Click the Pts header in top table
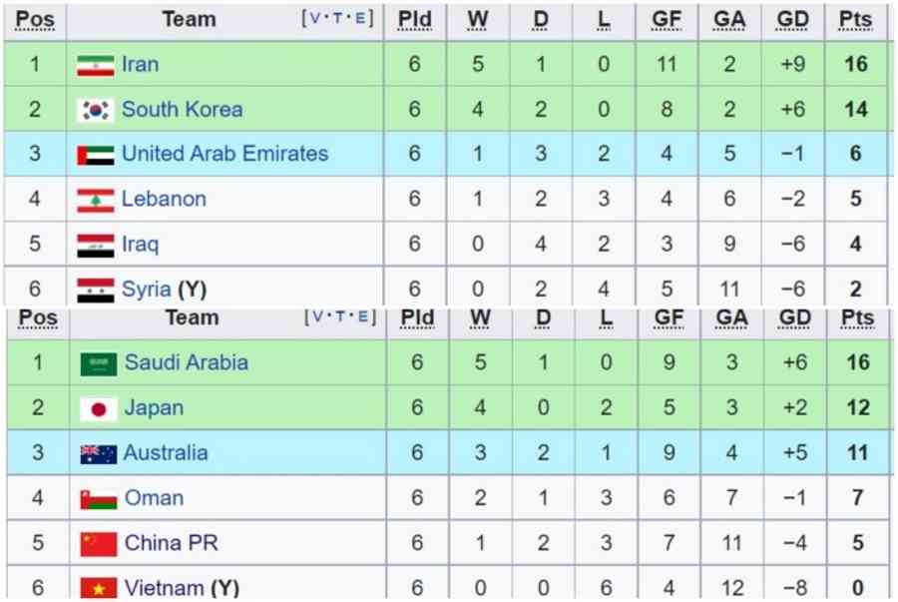The width and height of the screenshot is (898, 602). click(x=855, y=20)
